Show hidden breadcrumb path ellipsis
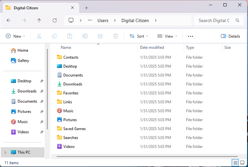The image size is (248, 167). pyautogui.click(x=90, y=20)
